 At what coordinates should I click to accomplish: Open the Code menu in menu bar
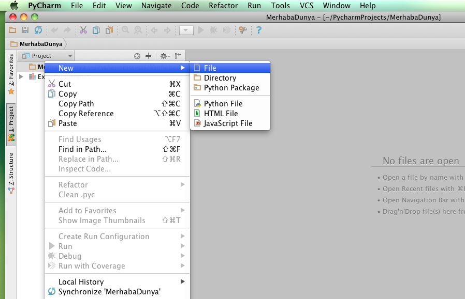click(x=190, y=5)
